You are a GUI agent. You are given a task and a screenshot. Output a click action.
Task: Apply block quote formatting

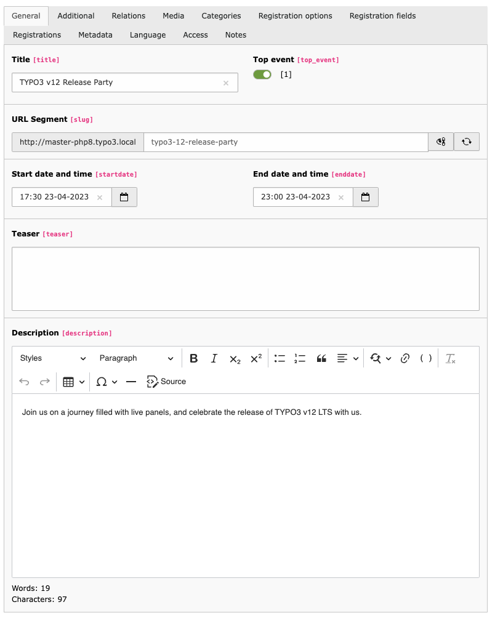321,358
